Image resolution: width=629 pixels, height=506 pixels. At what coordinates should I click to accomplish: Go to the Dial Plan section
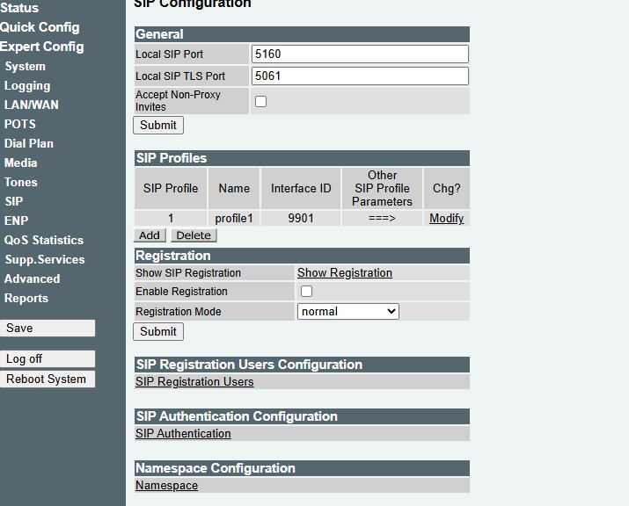click(29, 143)
